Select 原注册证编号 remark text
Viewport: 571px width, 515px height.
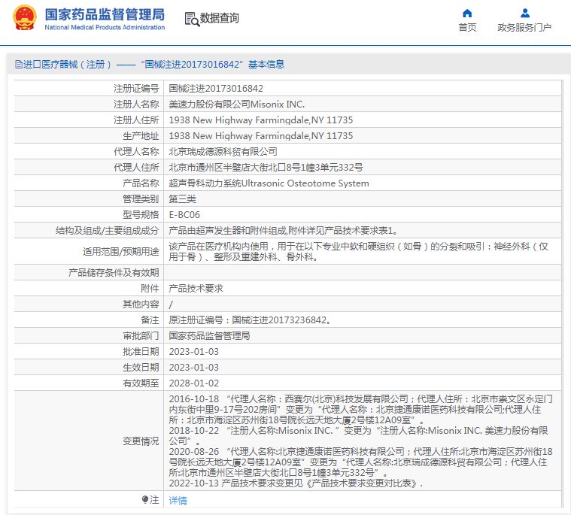tap(250, 320)
